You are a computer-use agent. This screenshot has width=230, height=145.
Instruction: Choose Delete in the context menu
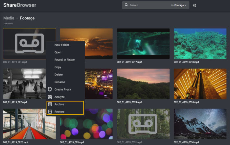click(65, 75)
